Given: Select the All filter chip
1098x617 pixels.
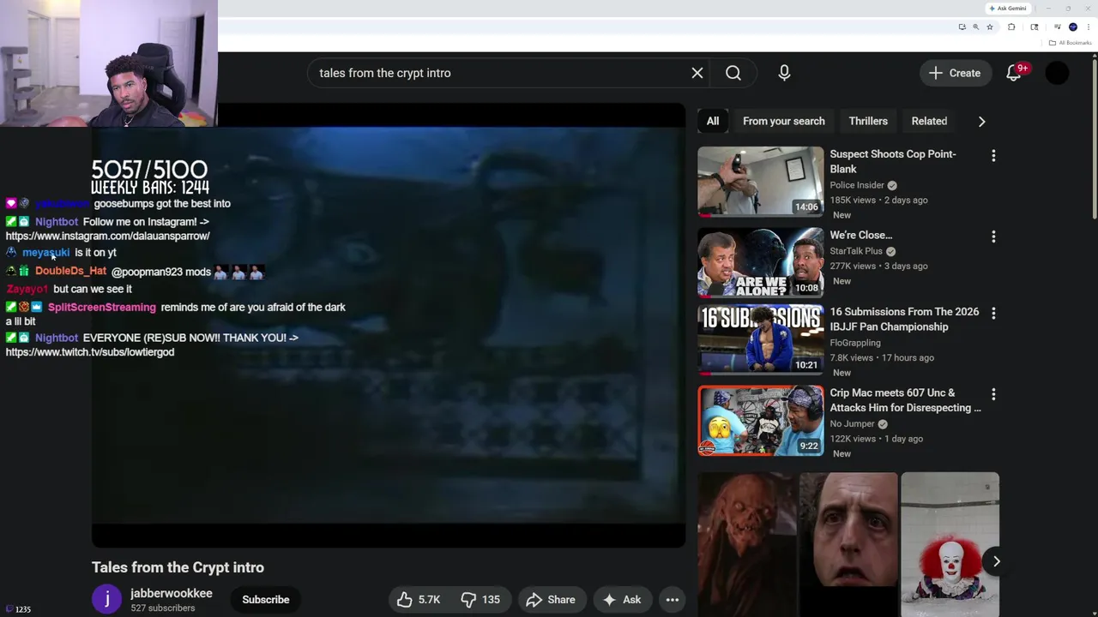Looking at the screenshot, I should point(713,121).
